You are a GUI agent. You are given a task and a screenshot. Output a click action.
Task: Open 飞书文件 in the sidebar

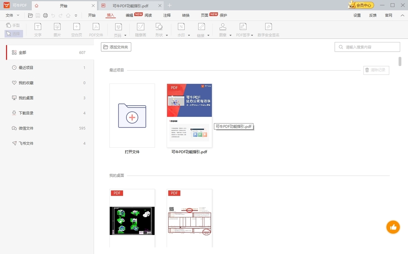50,143
